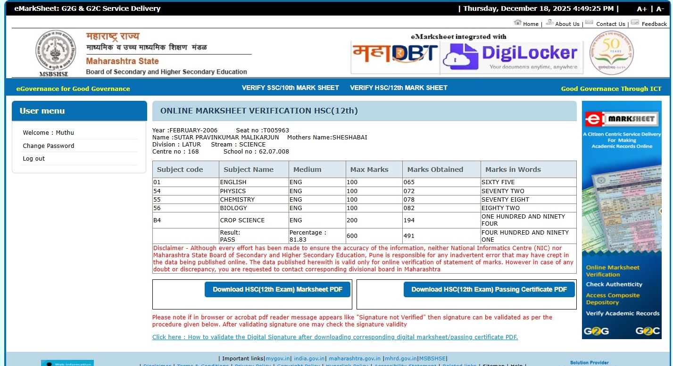Click the Home house icon
Image resolution: width=673 pixels, height=366 pixels.
(x=517, y=22)
